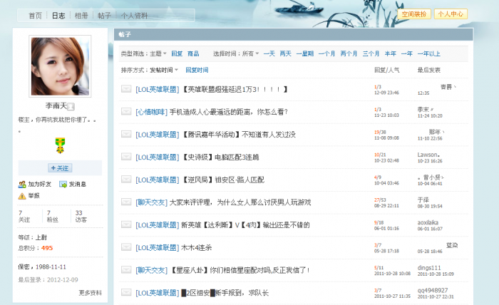
Task: Open envelope icon for 大家来评评理 post
Action: tap(126, 202)
